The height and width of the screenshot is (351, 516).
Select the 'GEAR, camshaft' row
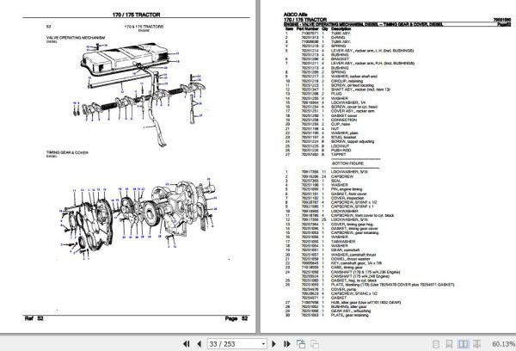click(322, 249)
